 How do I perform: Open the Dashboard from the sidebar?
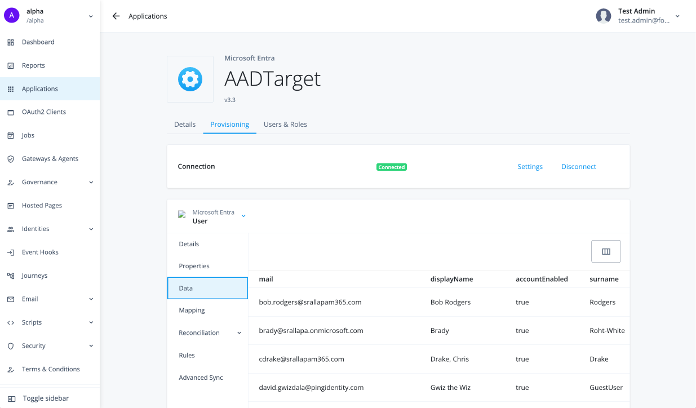pyautogui.click(x=38, y=42)
